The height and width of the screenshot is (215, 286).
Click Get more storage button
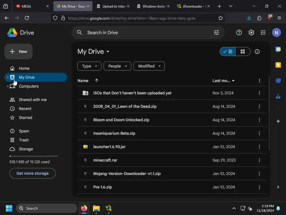coord(32,173)
